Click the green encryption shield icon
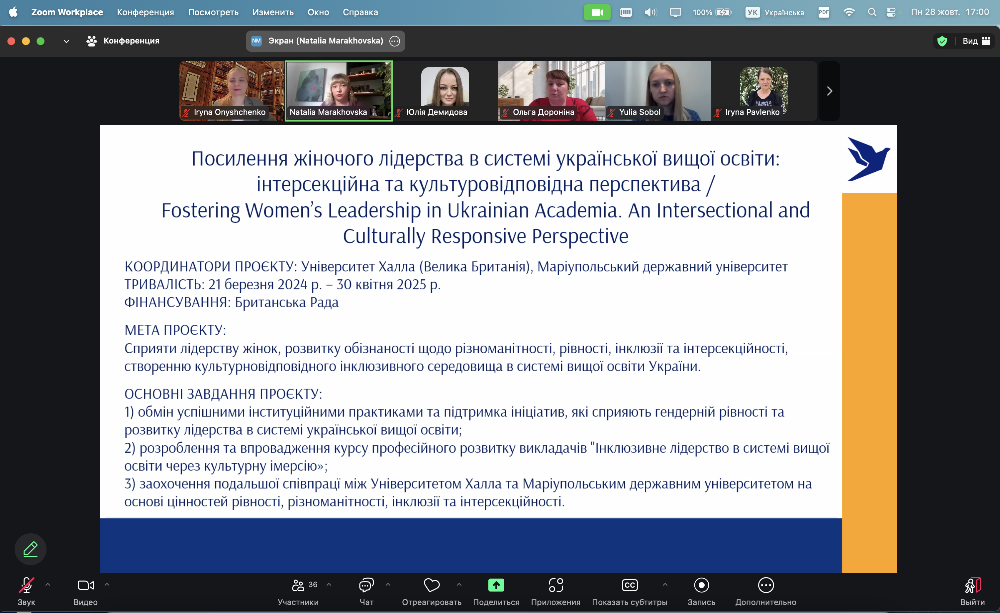Image resolution: width=1000 pixels, height=613 pixels. (943, 41)
